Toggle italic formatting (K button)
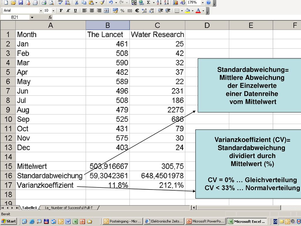 click(x=68, y=11)
